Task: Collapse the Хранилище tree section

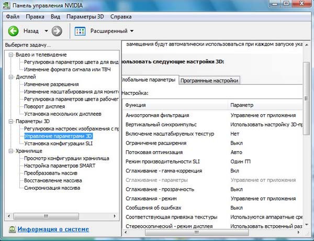Action: 11,151
